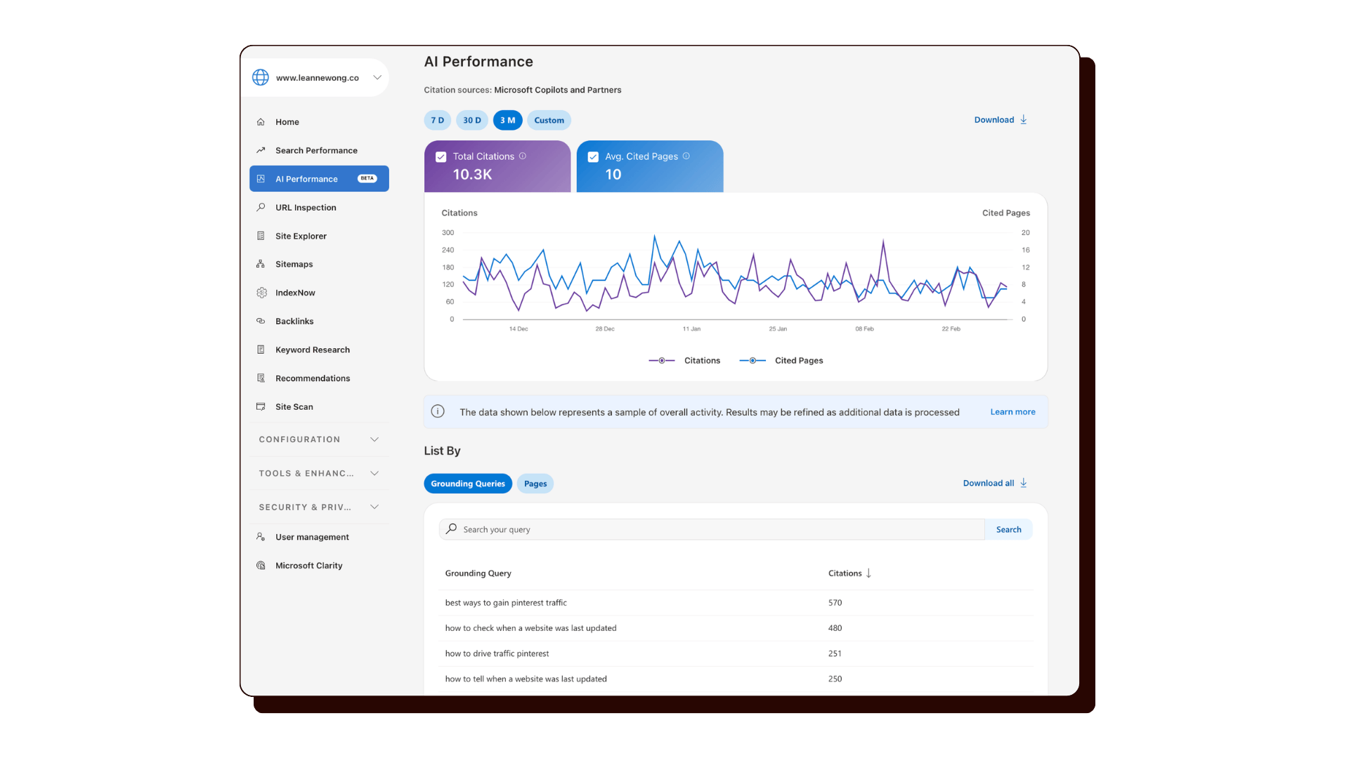Click the Download all link

988,483
